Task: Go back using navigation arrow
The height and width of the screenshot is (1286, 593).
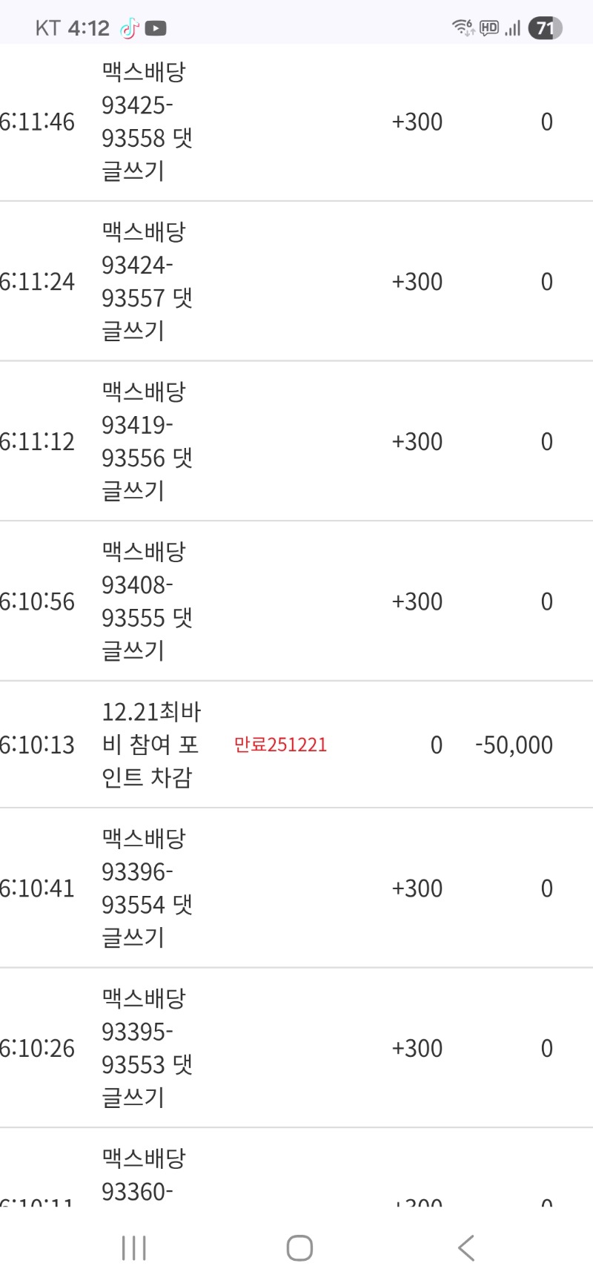Action: [x=466, y=1248]
